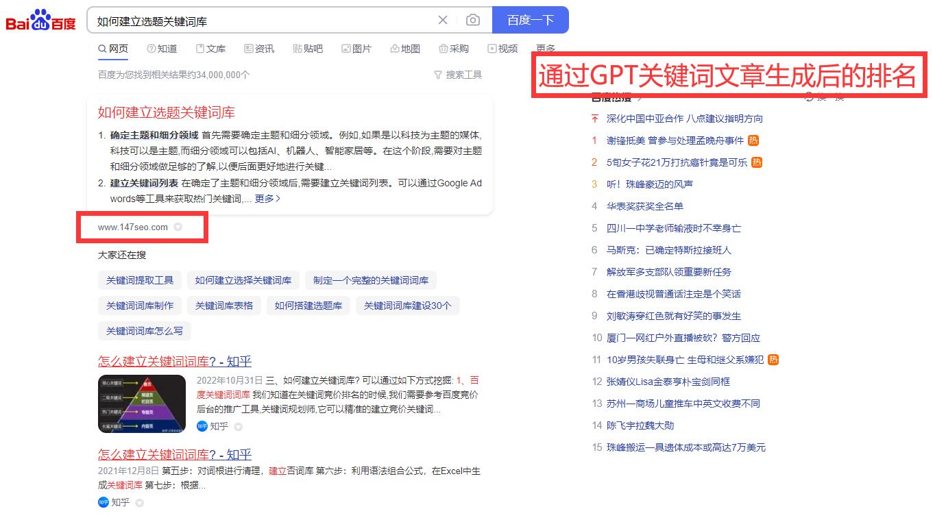
Task: Click the pinned top arrow icon in hot list
Action: coord(595,119)
